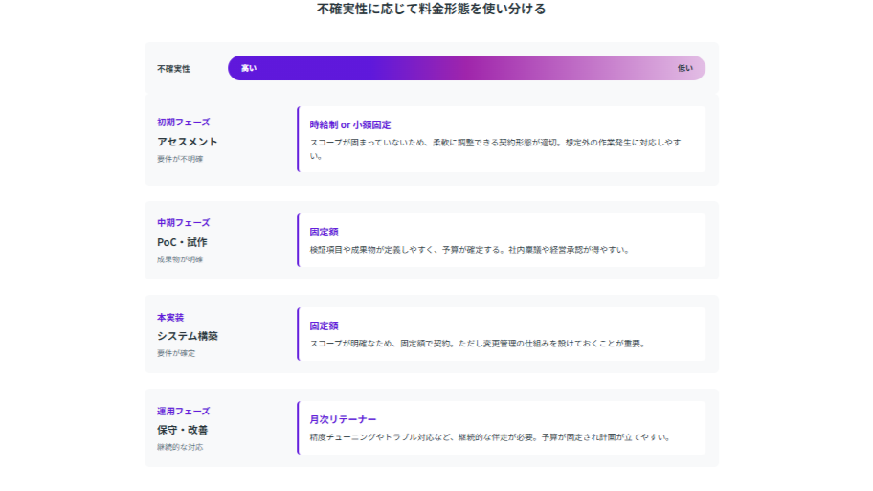Select the 本実装 phase label

(x=170, y=317)
